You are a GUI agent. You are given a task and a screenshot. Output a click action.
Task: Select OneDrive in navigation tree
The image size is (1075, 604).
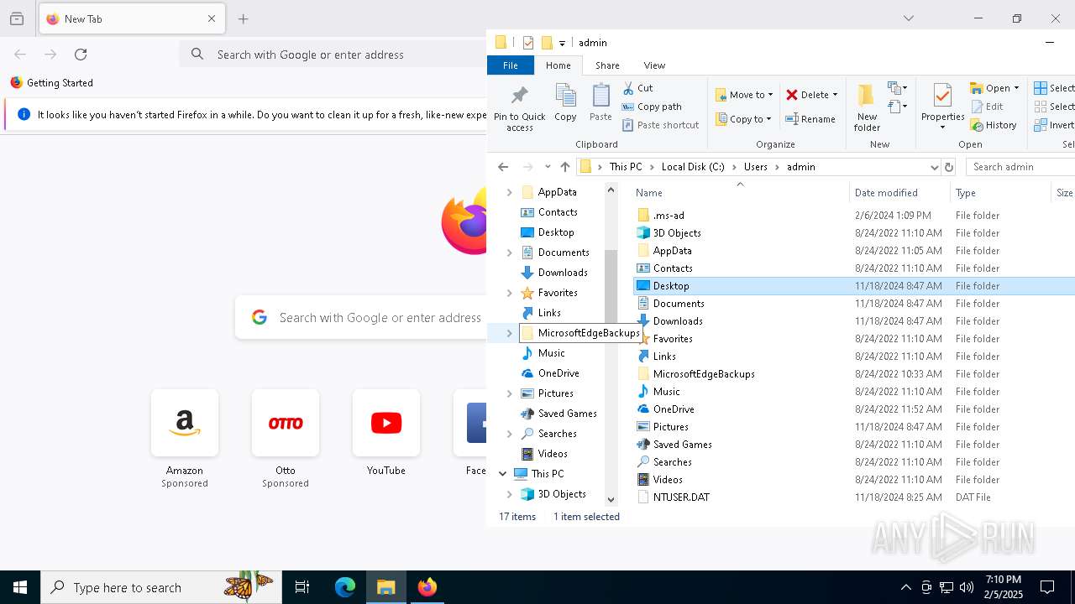click(550, 373)
